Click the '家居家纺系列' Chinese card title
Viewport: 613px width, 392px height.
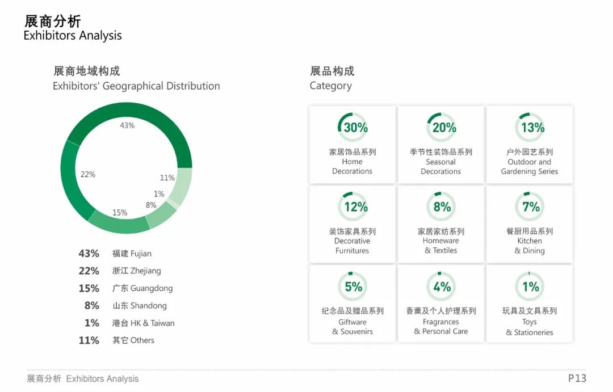441,231
